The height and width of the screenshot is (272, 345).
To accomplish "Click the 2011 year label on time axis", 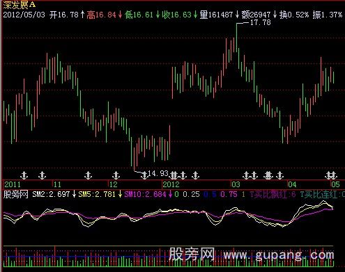I will coord(13,184).
